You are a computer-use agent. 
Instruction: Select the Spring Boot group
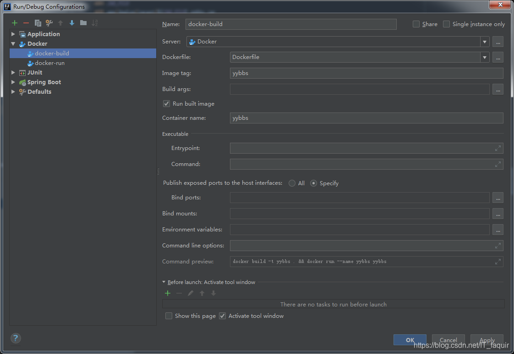click(83, 82)
